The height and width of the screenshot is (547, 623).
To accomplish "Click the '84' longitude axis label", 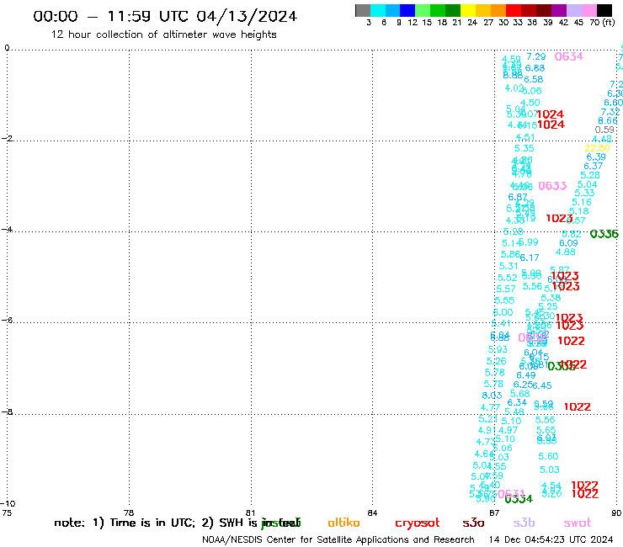I will [372, 512].
